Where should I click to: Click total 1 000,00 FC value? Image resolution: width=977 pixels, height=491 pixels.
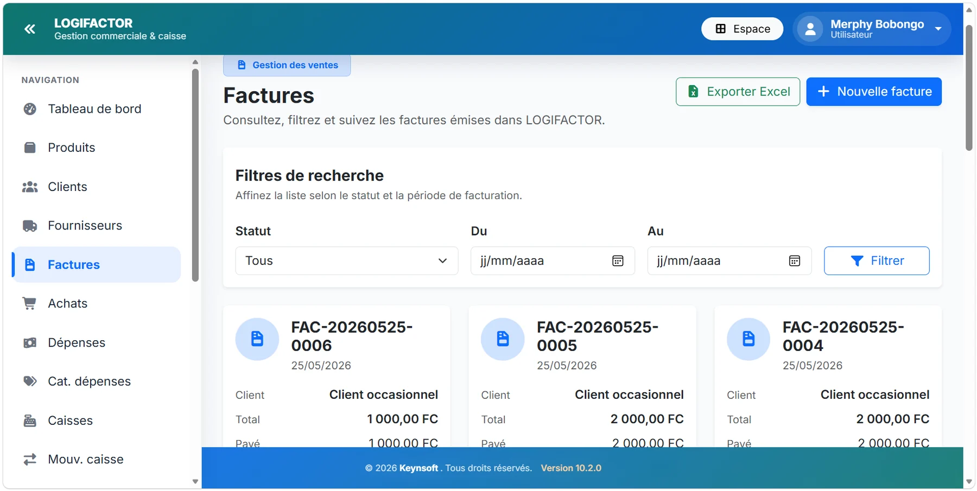[x=403, y=419]
